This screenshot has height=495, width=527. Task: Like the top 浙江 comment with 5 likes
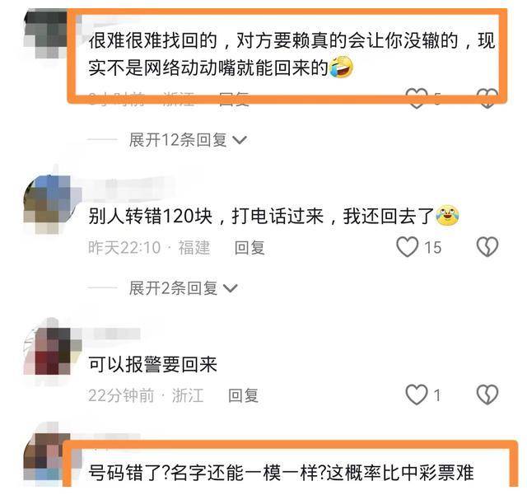tap(417, 98)
